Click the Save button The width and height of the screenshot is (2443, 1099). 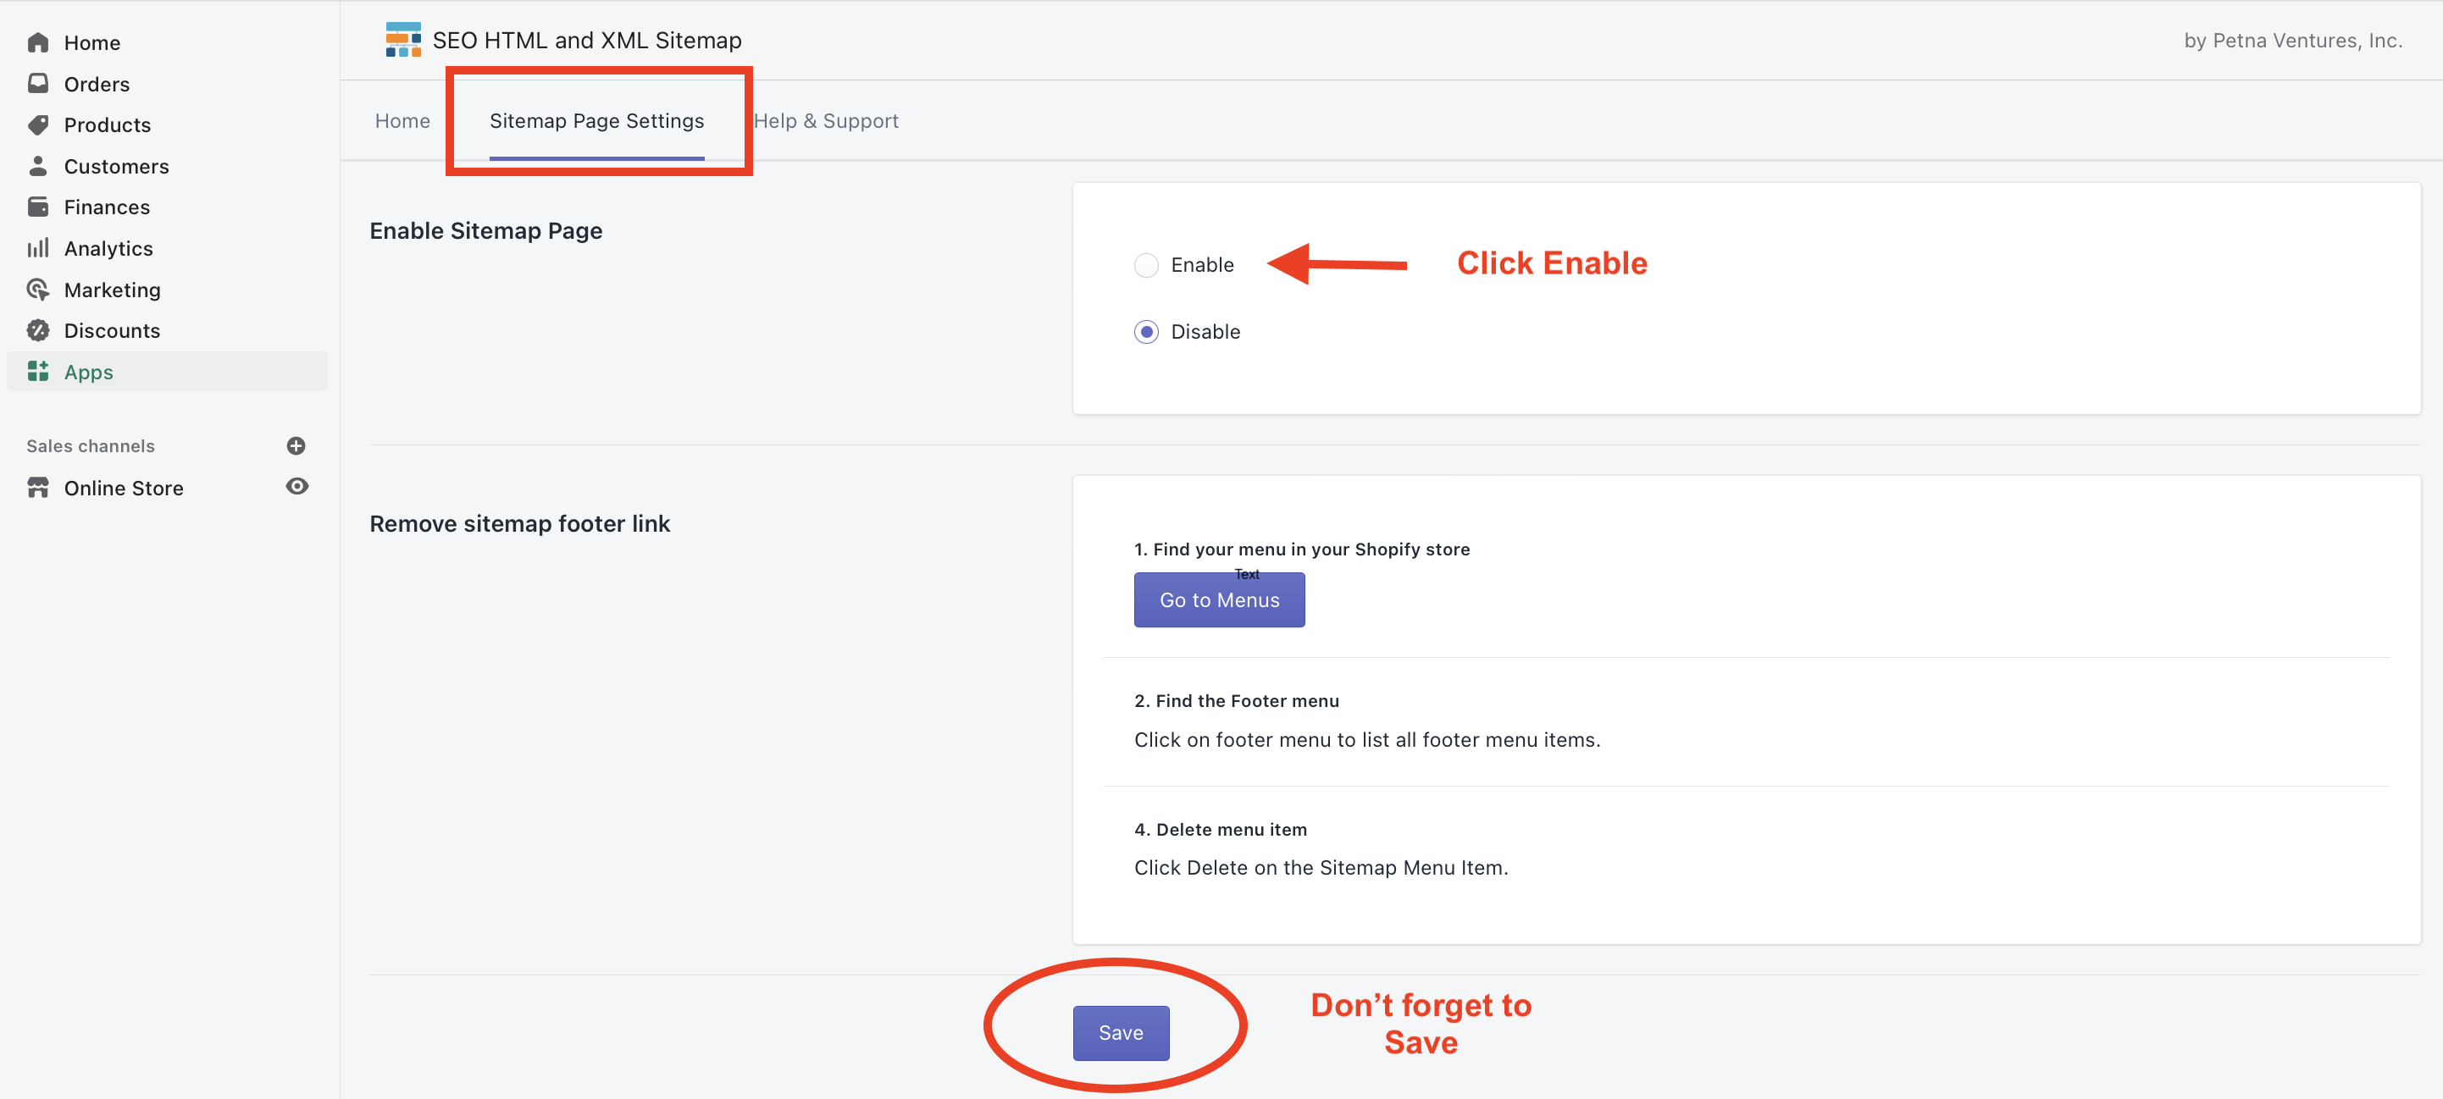tap(1120, 1033)
